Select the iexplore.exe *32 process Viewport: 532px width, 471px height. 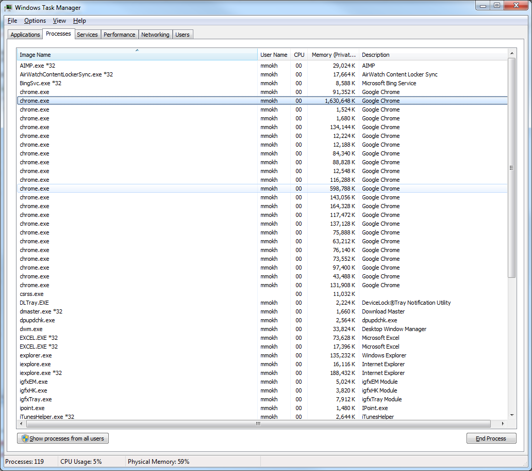[x=262, y=373]
